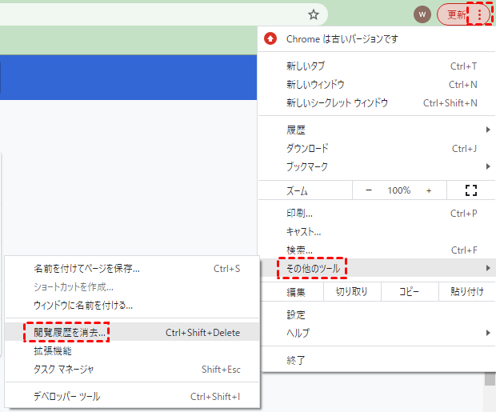This screenshot has width=496, height=412.
Task: Select 印刷... menu item
Action: 377,214
